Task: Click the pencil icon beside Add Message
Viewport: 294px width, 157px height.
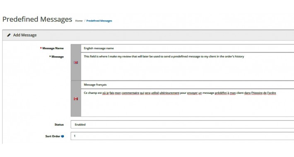Action: [9, 35]
